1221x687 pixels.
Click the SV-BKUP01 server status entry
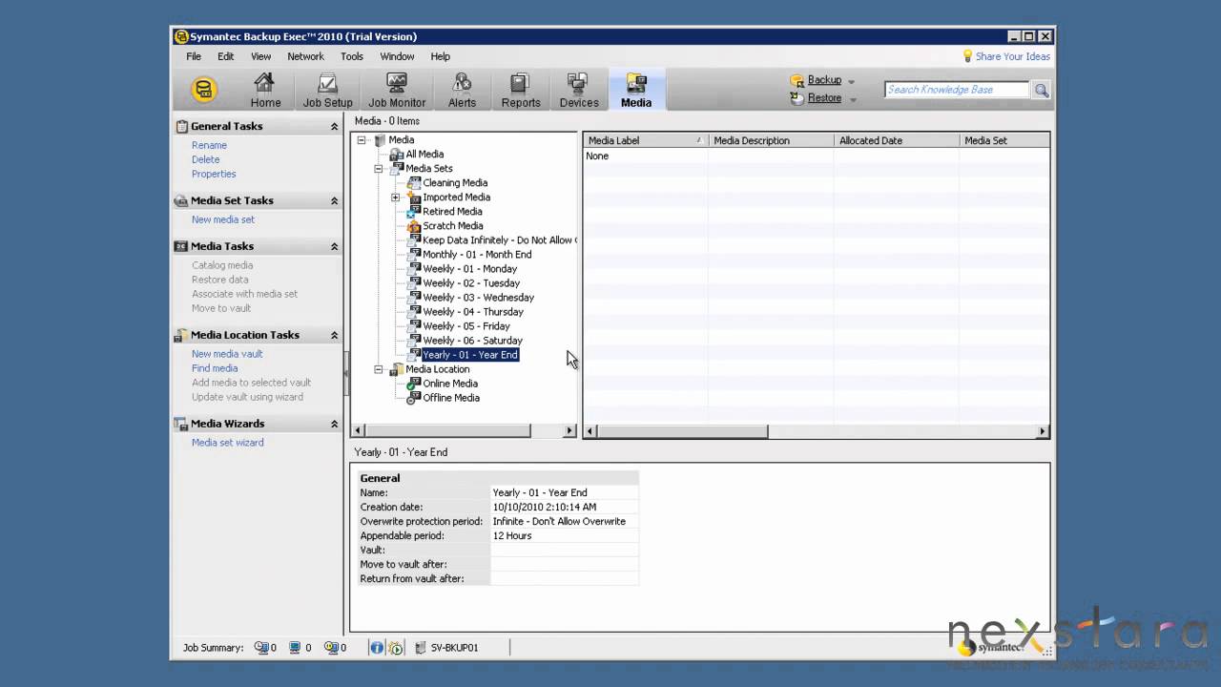(447, 648)
